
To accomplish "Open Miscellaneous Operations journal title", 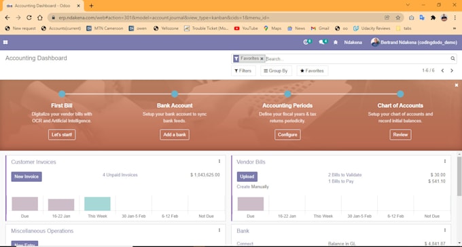I will coord(42,231).
